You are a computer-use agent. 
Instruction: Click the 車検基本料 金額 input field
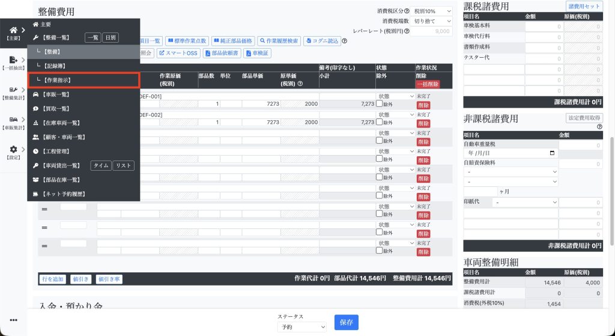(544, 26)
